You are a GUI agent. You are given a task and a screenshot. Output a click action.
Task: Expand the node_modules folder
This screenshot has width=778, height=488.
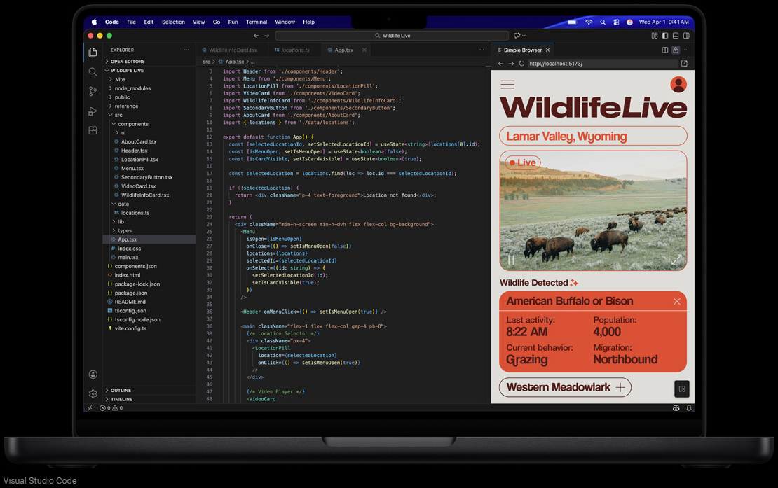[x=132, y=88]
